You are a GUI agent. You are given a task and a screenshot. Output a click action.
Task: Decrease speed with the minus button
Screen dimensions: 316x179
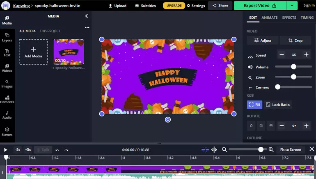click(x=282, y=54)
